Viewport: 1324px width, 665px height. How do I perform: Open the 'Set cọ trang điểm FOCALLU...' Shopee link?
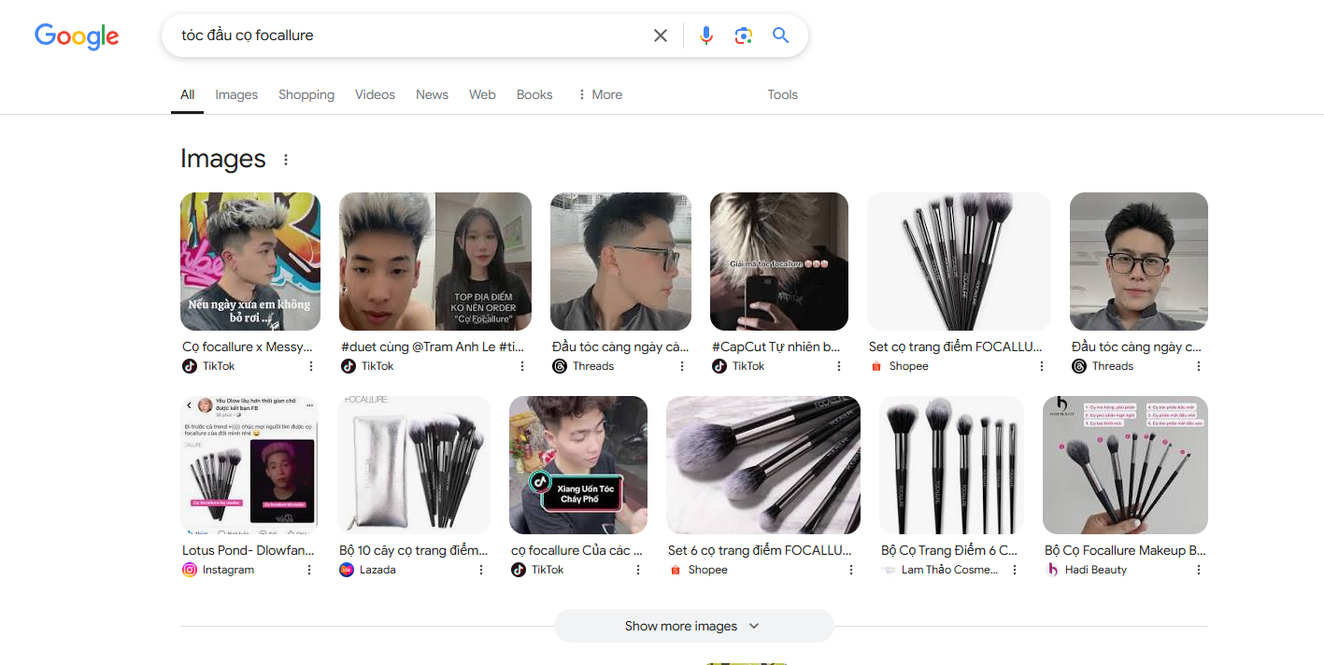[954, 347]
